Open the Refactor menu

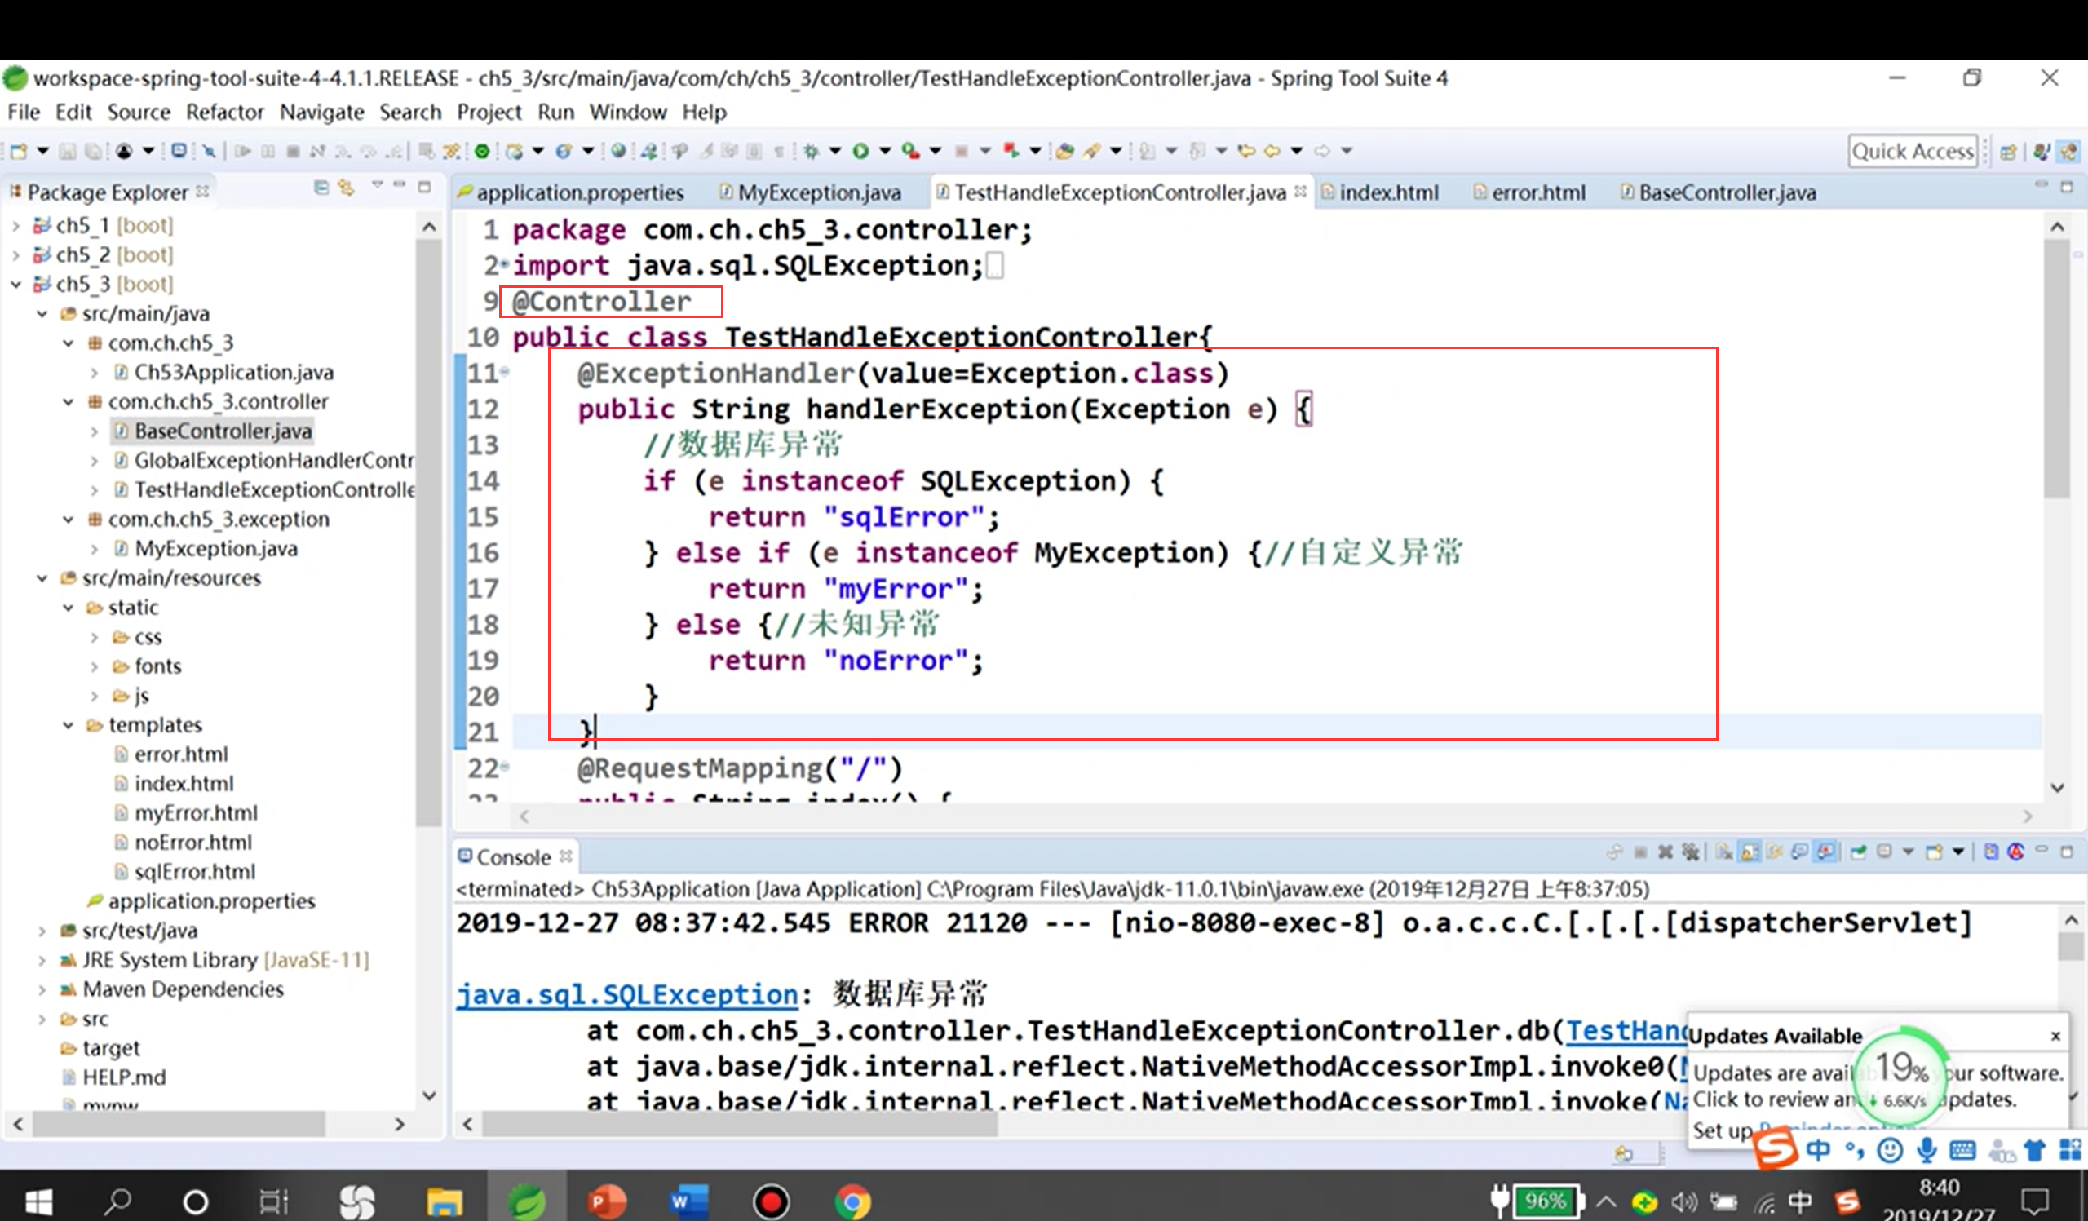tap(223, 112)
